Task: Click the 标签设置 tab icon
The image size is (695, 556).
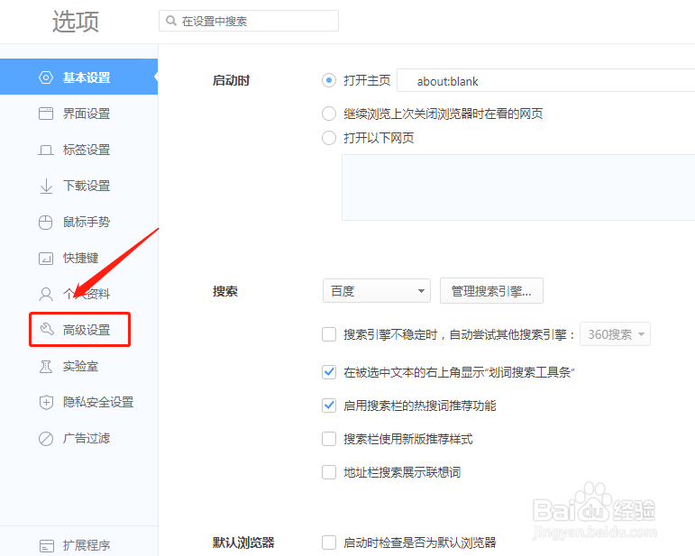Action: [46, 150]
